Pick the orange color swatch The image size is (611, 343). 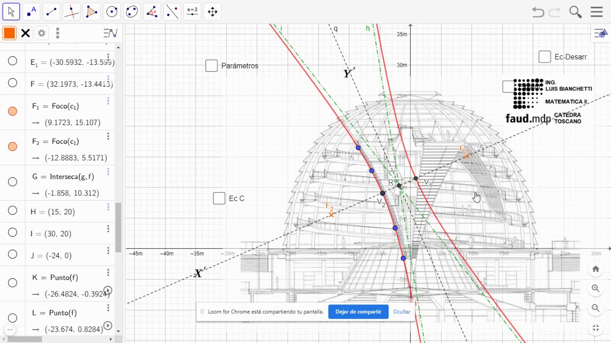pyautogui.click(x=10, y=33)
